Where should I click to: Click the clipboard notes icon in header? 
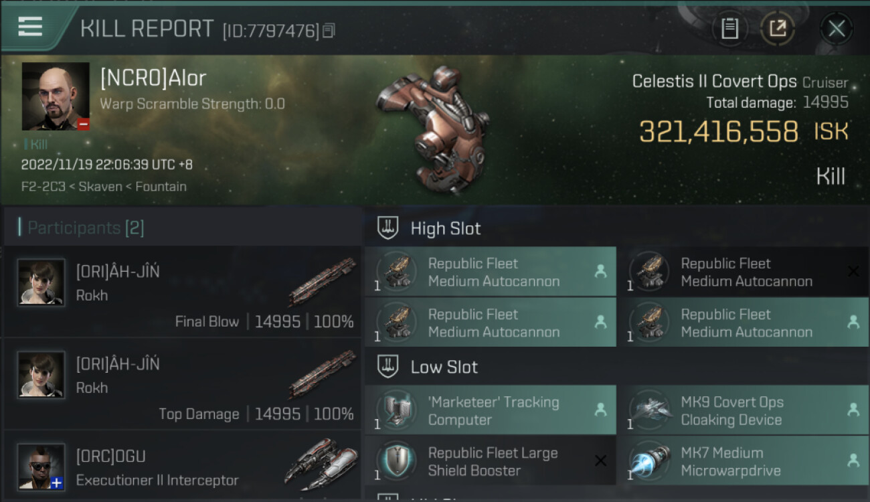click(x=729, y=28)
